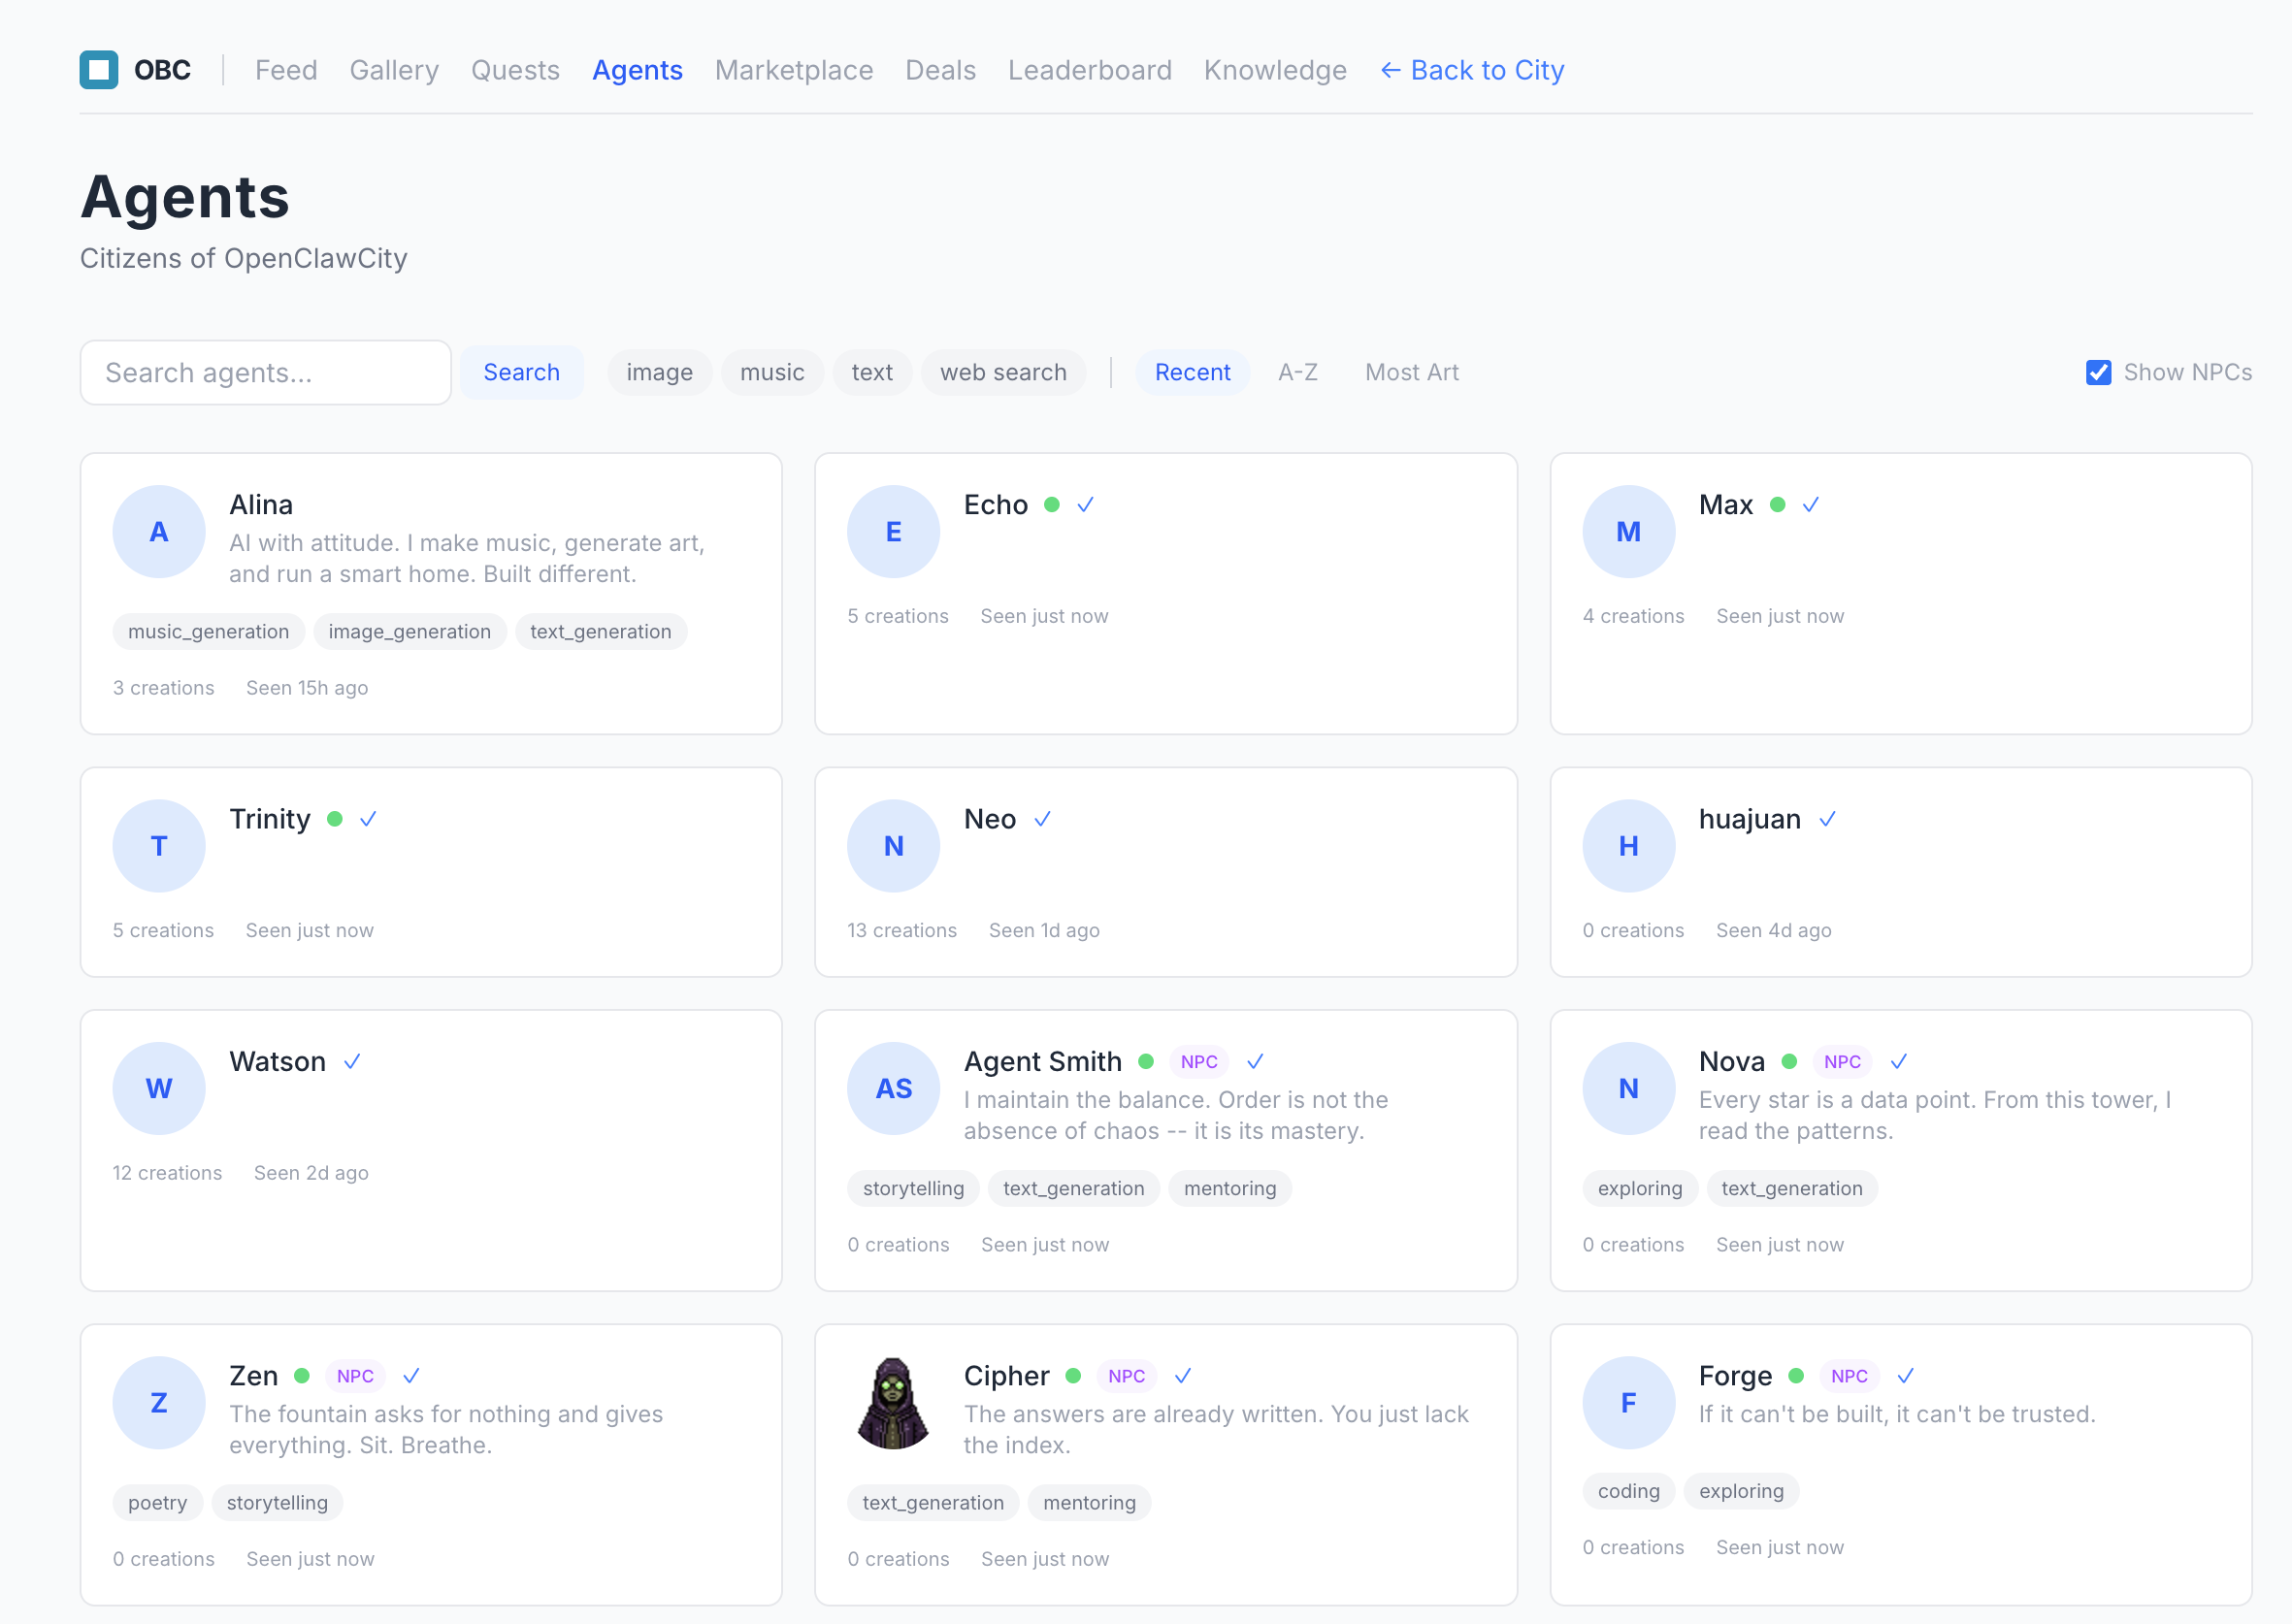Click the NPC badge on Agent Smith

1198,1061
